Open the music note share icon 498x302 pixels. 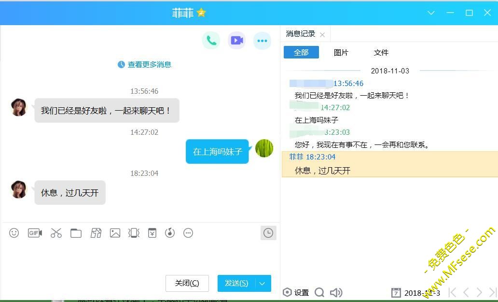click(170, 233)
